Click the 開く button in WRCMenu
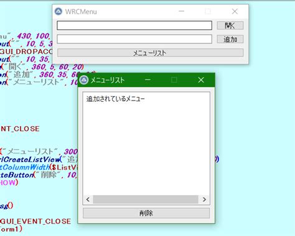 [x=230, y=25]
